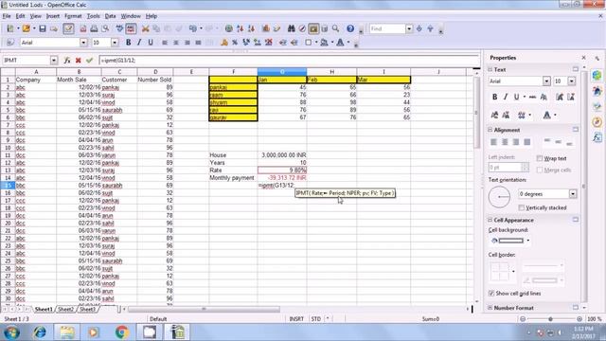The width and height of the screenshot is (606, 341).
Task: Open Internet Explorer from taskbar
Action: [40, 332]
